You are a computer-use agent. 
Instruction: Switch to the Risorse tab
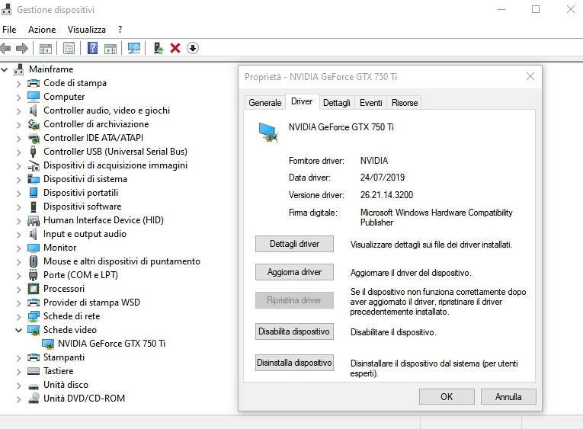[x=405, y=103]
